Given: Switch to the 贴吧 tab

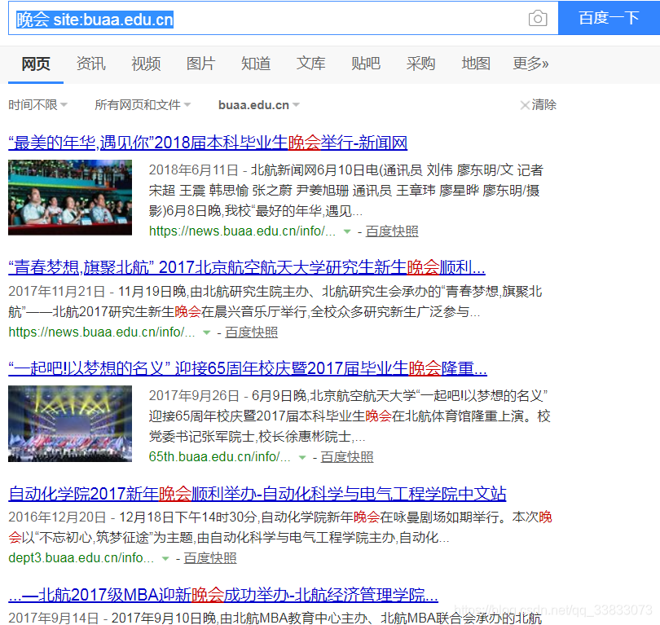Looking at the screenshot, I should pos(366,64).
